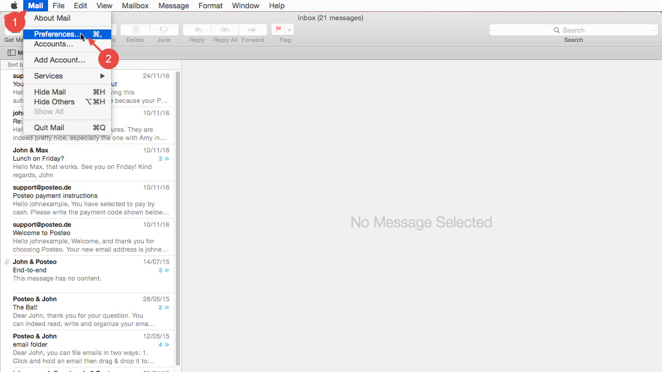
Task: Open the Apple menu
Action: 14,6
